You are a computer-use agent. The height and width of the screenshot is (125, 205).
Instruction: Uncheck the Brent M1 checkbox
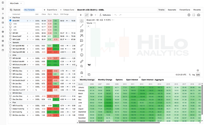click(x=10, y=20)
